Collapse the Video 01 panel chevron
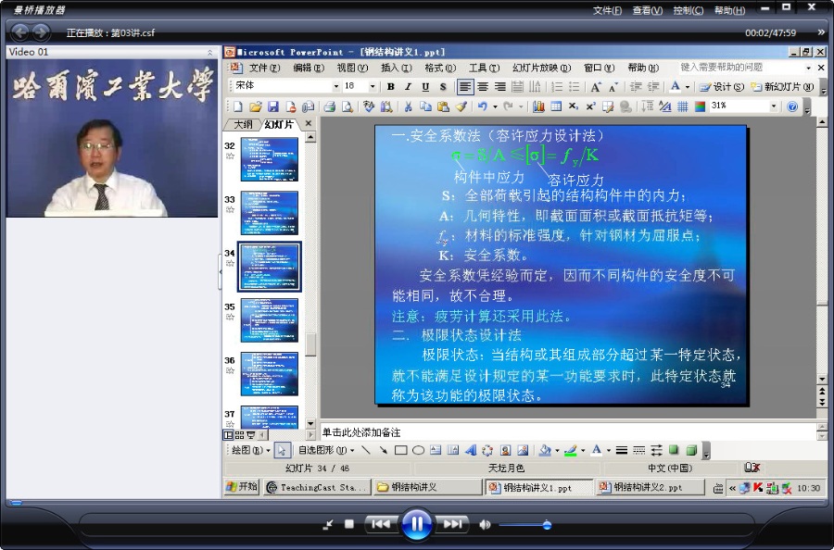834x550 pixels. click(209, 52)
